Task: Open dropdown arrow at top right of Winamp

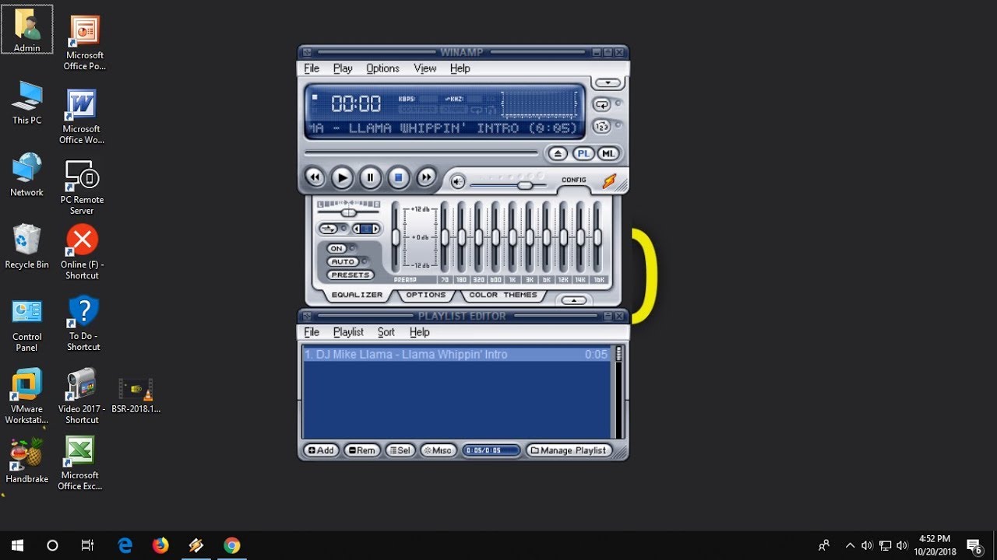Action: pyautogui.click(x=608, y=82)
